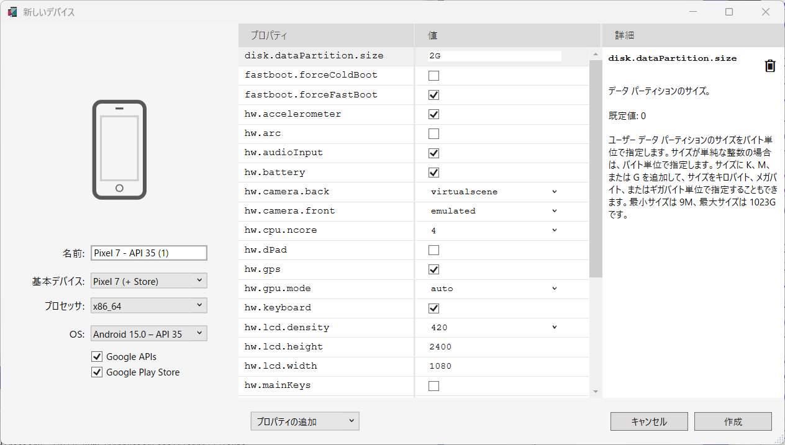This screenshot has width=785, height=445.
Task: Open the hw.camera.back dropdown
Action: [x=494, y=192]
